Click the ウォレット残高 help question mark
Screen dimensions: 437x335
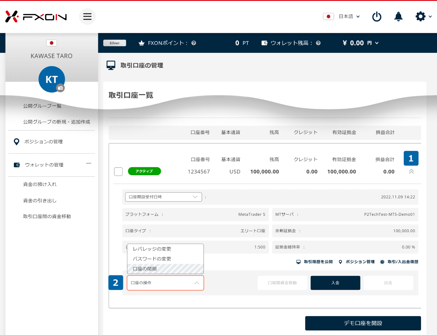click(318, 43)
